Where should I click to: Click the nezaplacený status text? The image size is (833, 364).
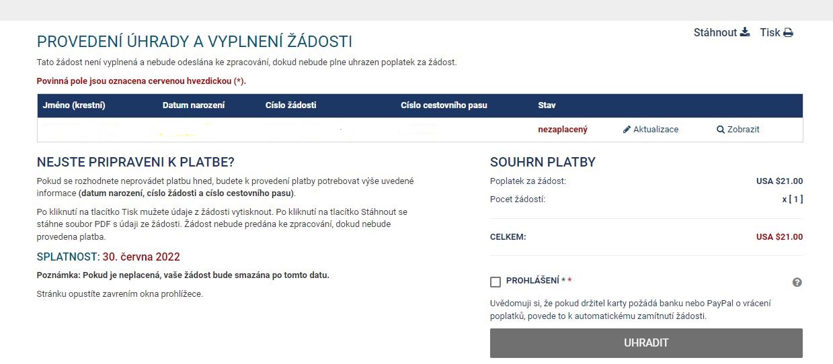coord(563,130)
